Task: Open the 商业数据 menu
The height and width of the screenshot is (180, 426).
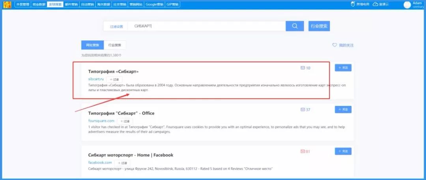Action: [39, 4]
